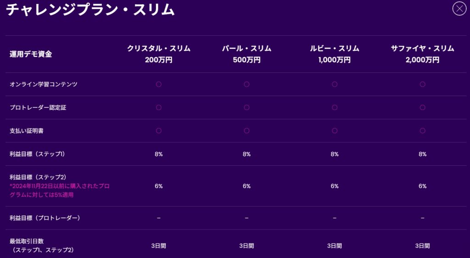The image size is (470, 258).
Task: Click オンライン学習コンテンツ circle for パール・スリム
Action: point(246,84)
